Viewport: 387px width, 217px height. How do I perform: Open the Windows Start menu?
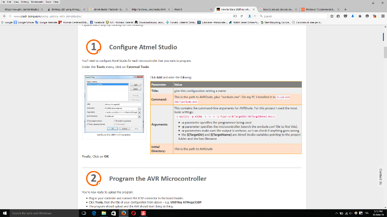[x=4, y=213]
